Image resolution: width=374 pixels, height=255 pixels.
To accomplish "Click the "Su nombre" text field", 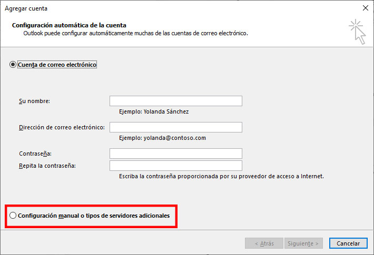I will tap(175, 101).
